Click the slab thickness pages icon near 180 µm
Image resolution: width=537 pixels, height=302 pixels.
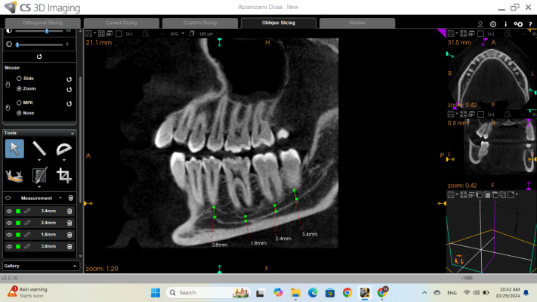192,33
